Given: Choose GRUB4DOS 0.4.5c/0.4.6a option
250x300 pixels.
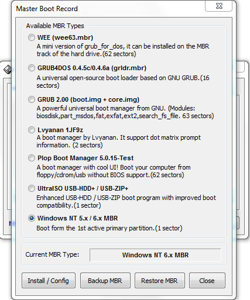Looking at the screenshot, I should 32,68.
